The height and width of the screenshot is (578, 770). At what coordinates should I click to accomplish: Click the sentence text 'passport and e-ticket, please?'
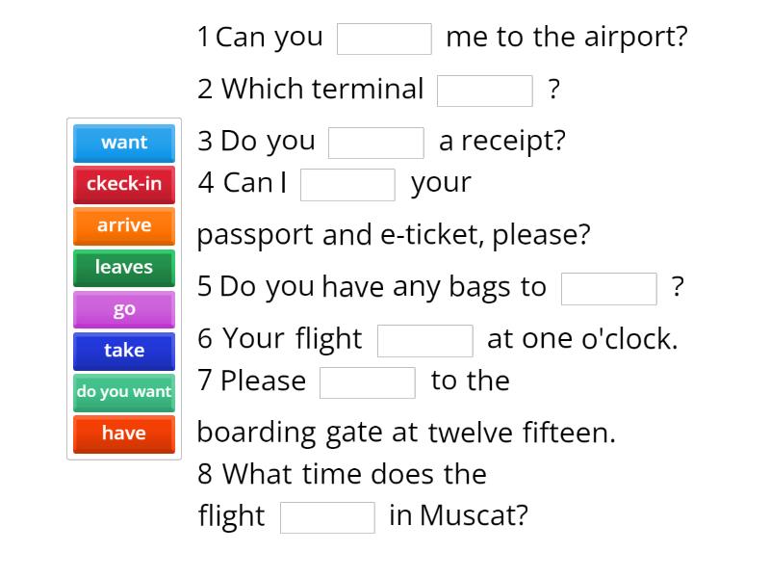(x=394, y=236)
